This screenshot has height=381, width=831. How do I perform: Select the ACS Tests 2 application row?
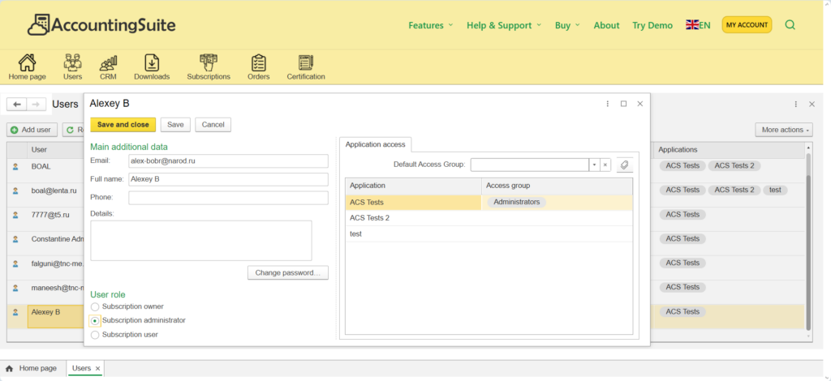pyautogui.click(x=489, y=218)
